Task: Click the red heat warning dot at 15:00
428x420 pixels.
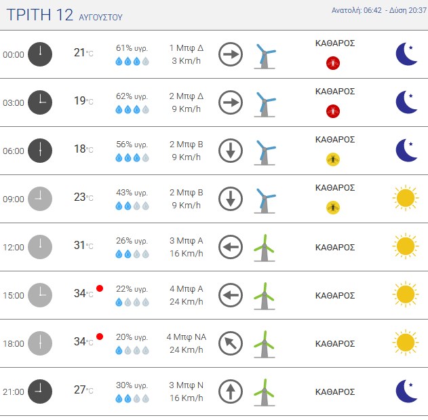Action: [100, 288]
